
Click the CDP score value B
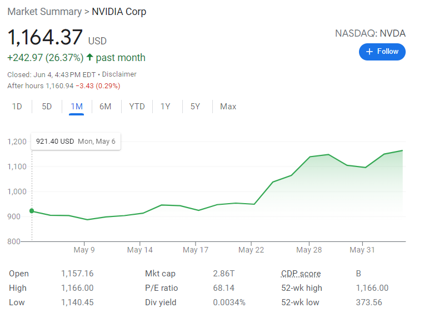358,274
